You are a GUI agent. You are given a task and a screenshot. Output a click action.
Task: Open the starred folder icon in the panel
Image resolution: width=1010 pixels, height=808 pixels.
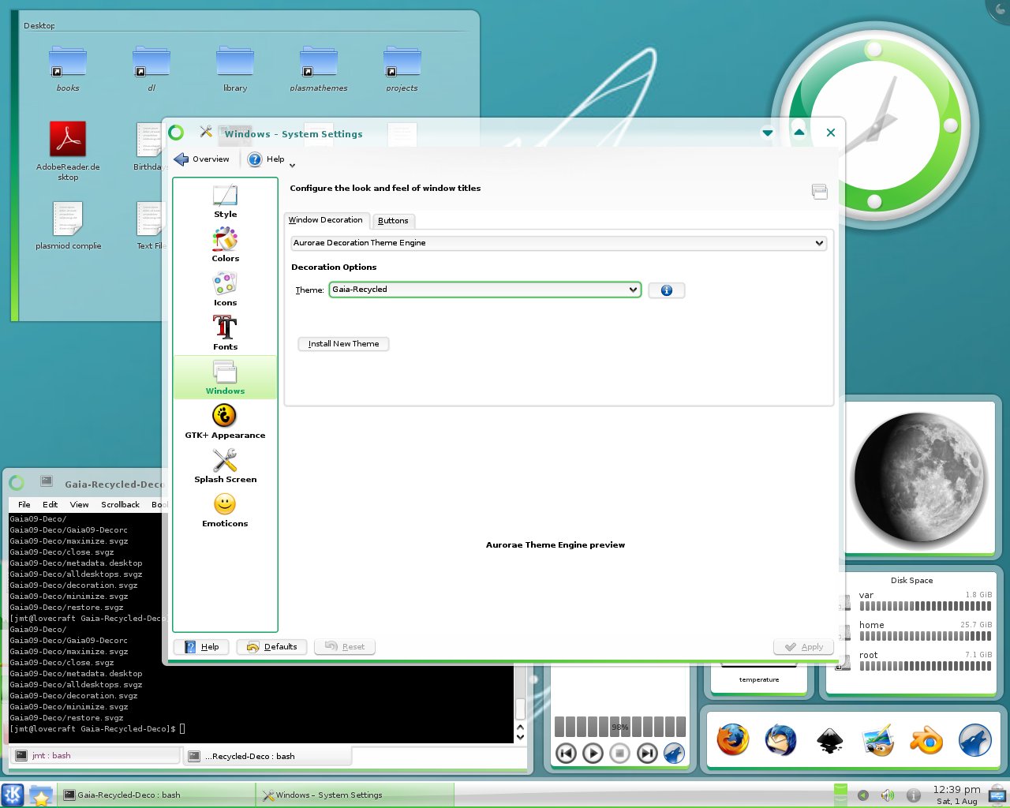pos(41,795)
